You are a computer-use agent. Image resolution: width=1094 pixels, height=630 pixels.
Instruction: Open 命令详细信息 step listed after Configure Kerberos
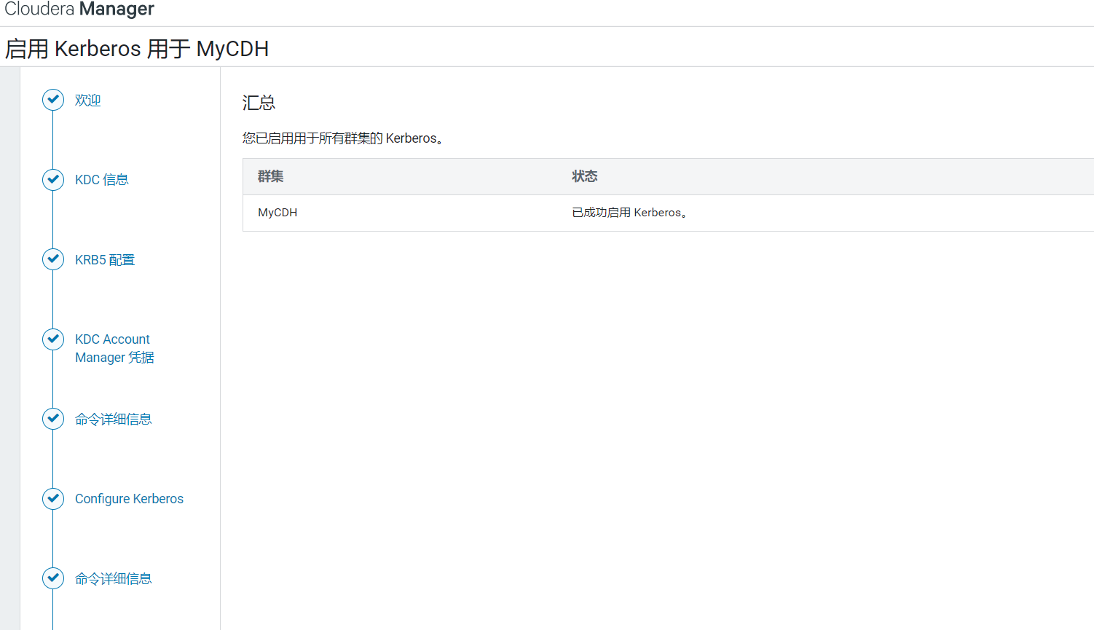coord(114,579)
